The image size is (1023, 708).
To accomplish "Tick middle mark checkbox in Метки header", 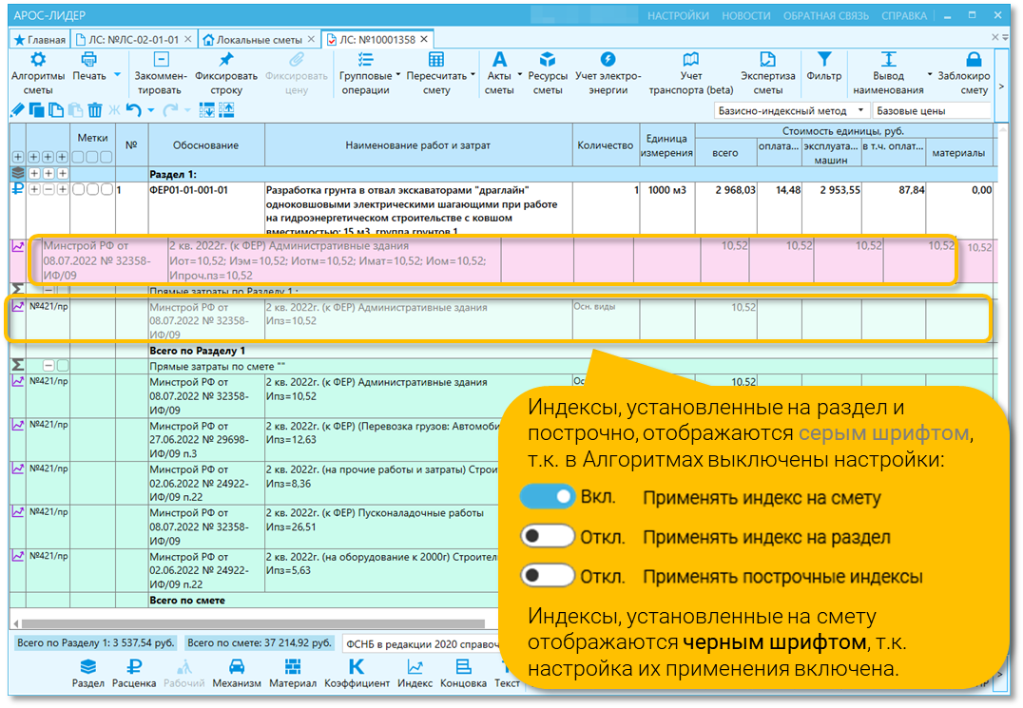I will coord(92,157).
